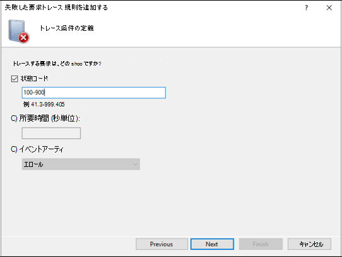Click the title 失敗した要求トレース規則を追加する
The width and height of the screenshot is (342, 257).
56,8
